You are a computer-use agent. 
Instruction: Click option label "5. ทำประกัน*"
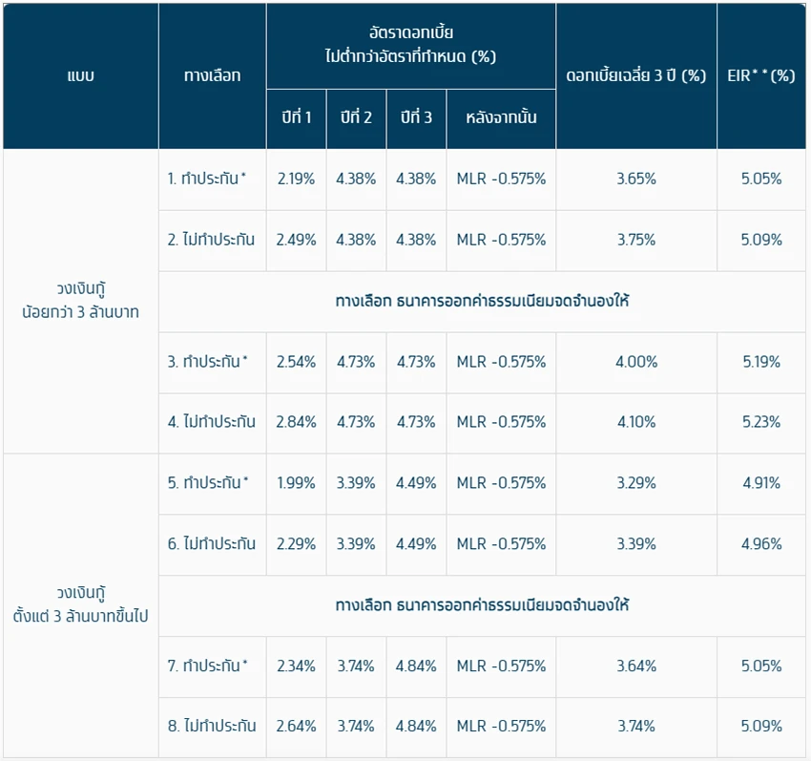(208, 483)
